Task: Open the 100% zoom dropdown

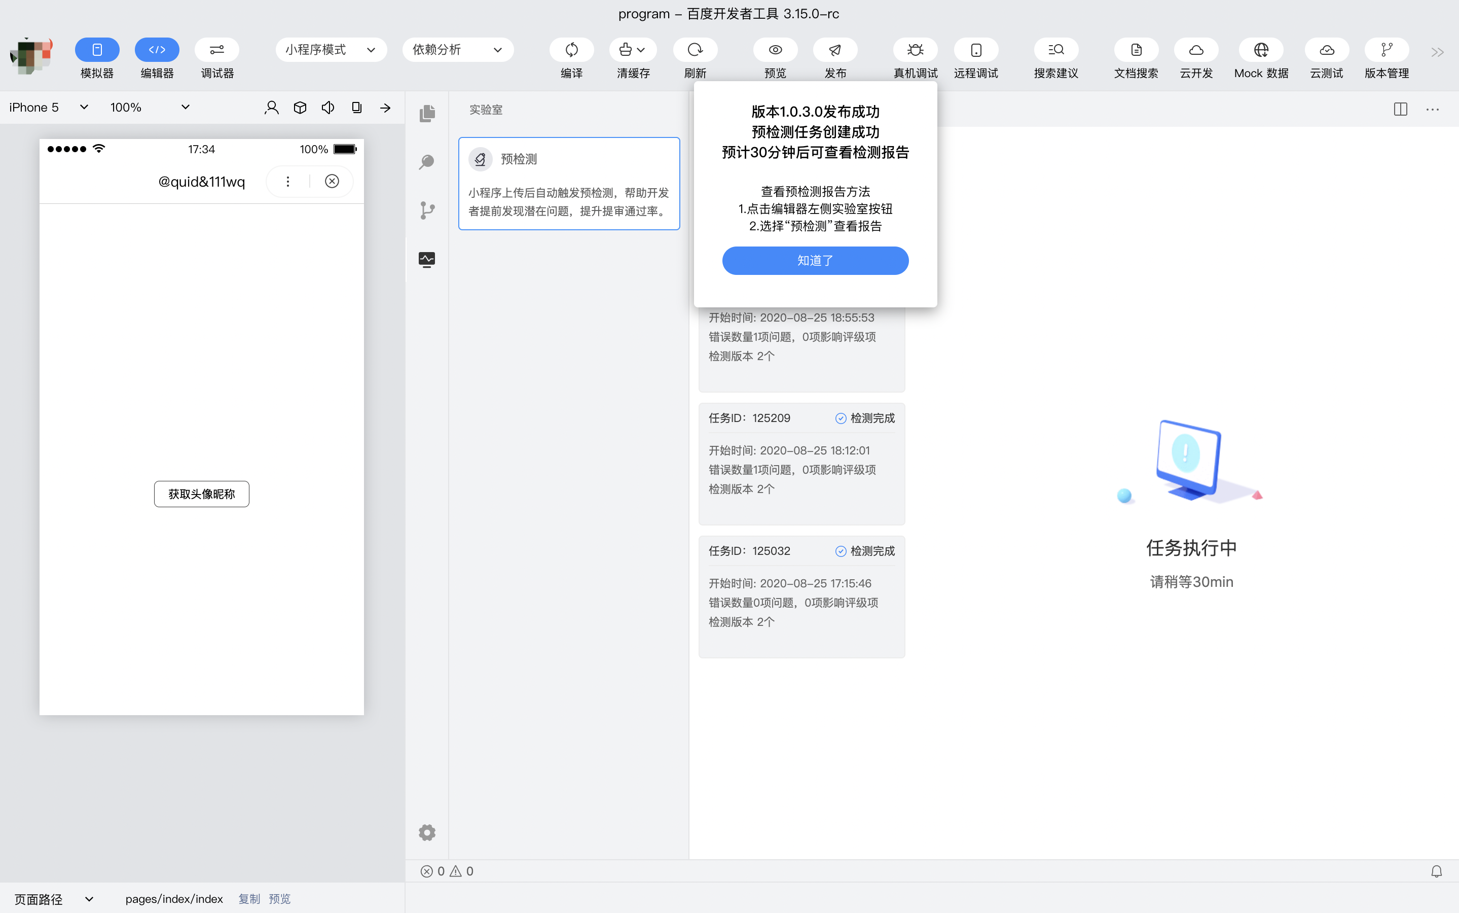Action: pyautogui.click(x=150, y=108)
